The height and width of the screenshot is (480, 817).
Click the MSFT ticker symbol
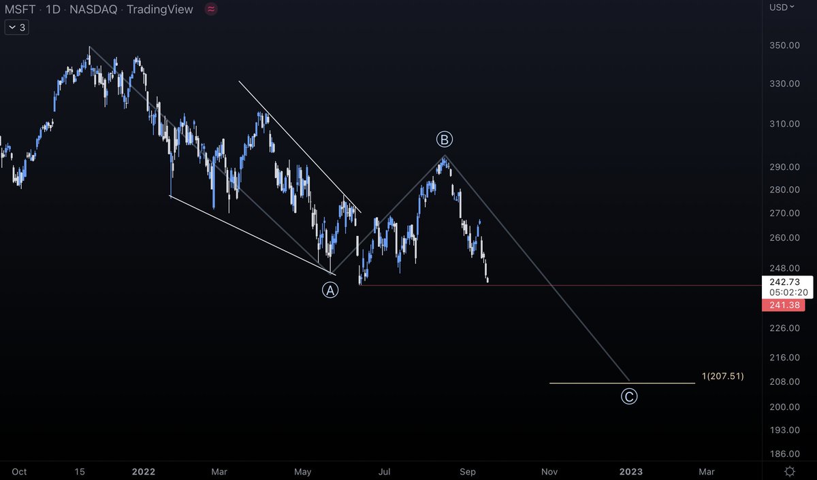tap(20, 10)
